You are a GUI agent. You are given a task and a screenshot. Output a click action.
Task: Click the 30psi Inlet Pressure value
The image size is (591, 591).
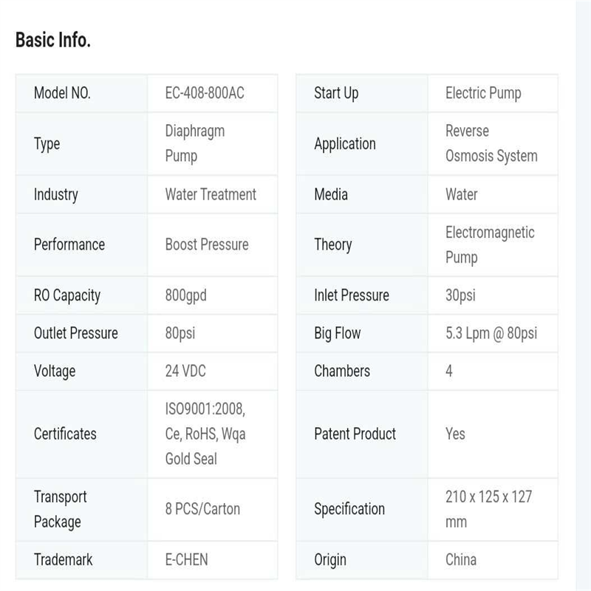click(x=460, y=295)
